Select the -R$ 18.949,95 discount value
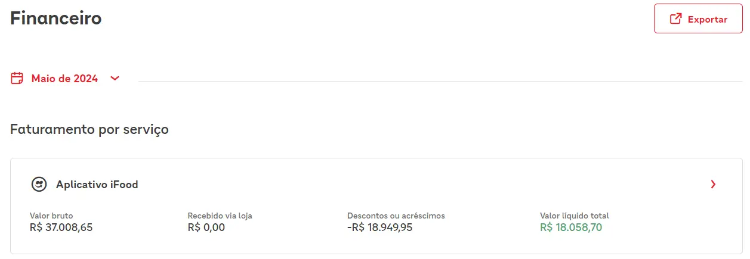Image resolution: width=750 pixels, height=259 pixels. coord(380,227)
